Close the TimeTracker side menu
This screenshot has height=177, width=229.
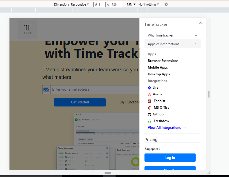pos(200,23)
